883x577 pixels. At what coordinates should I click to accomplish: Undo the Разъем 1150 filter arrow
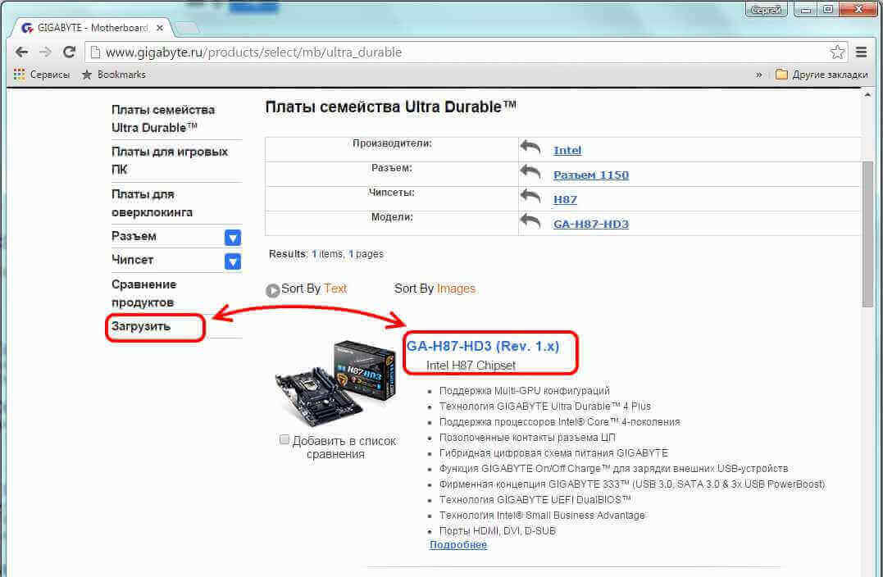[x=530, y=172]
